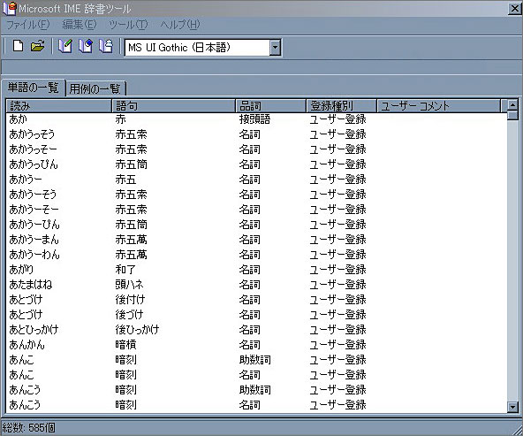This screenshot has width=523, height=436.
Task: Click the register word book icon
Action: [65, 46]
